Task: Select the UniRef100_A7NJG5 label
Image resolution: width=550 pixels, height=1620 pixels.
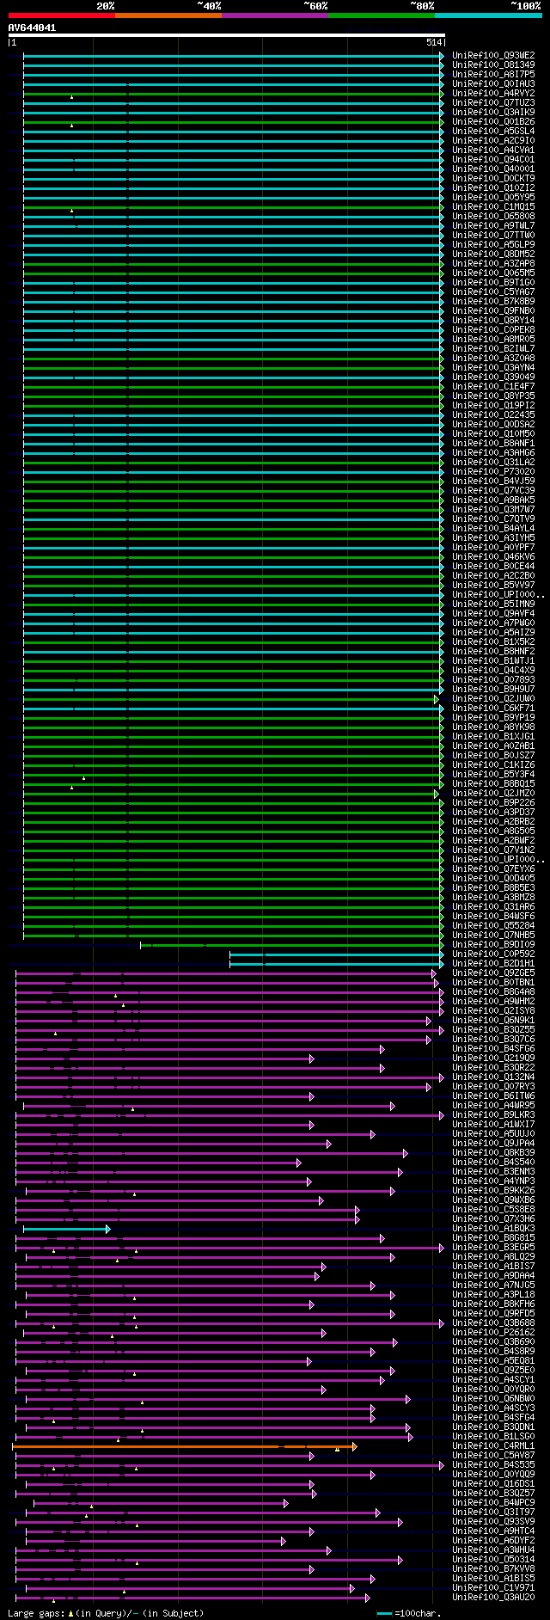Action: point(493,1285)
